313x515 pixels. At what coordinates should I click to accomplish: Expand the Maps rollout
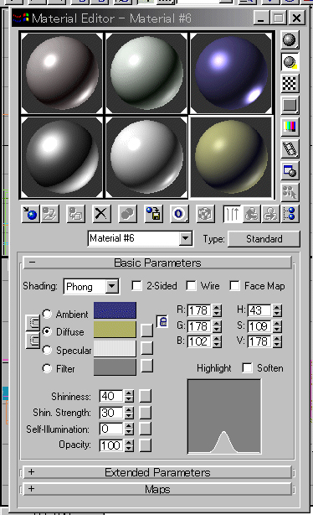click(x=157, y=489)
